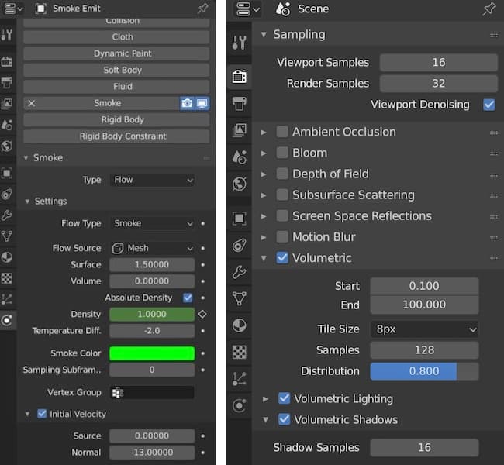Click the Rigid Body physics button
The width and height of the screenshot is (504, 465).
pyautogui.click(x=116, y=119)
